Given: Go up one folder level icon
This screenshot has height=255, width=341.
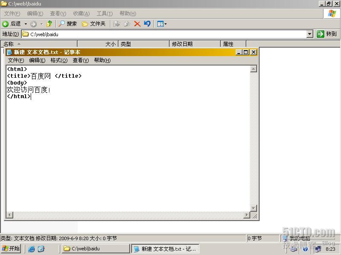Looking at the screenshot, I should (x=49, y=24).
